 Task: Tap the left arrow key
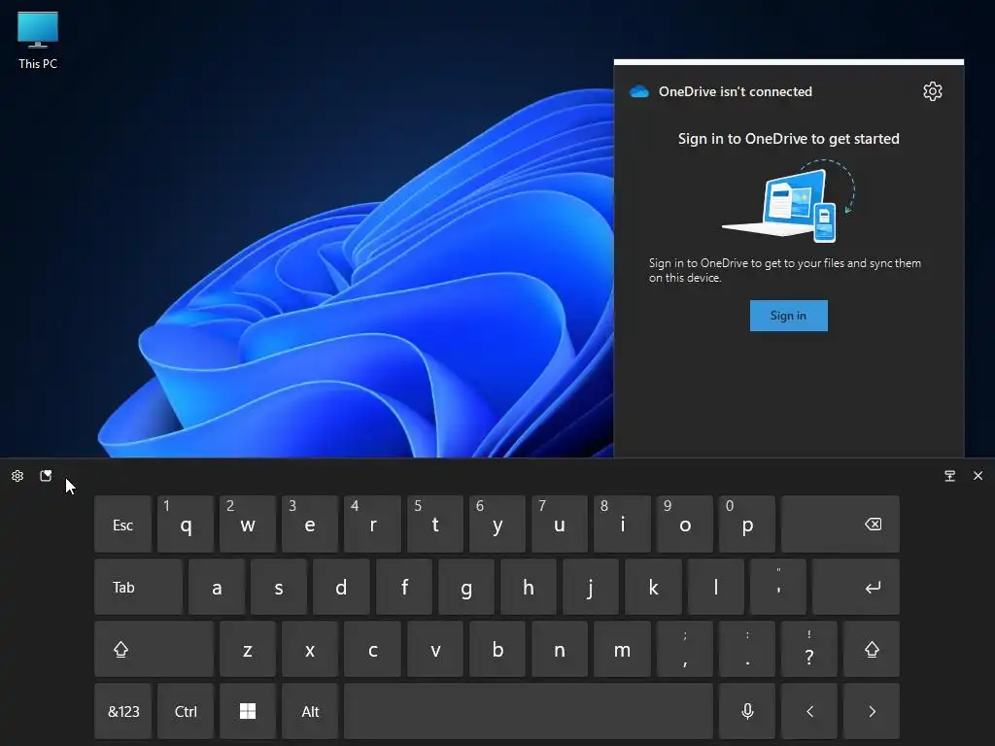coord(809,711)
